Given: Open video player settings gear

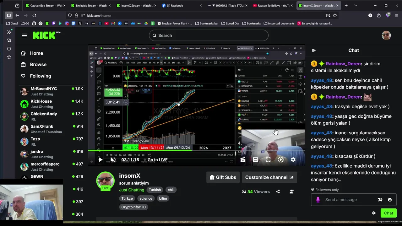Looking at the screenshot, I should [x=293, y=160].
